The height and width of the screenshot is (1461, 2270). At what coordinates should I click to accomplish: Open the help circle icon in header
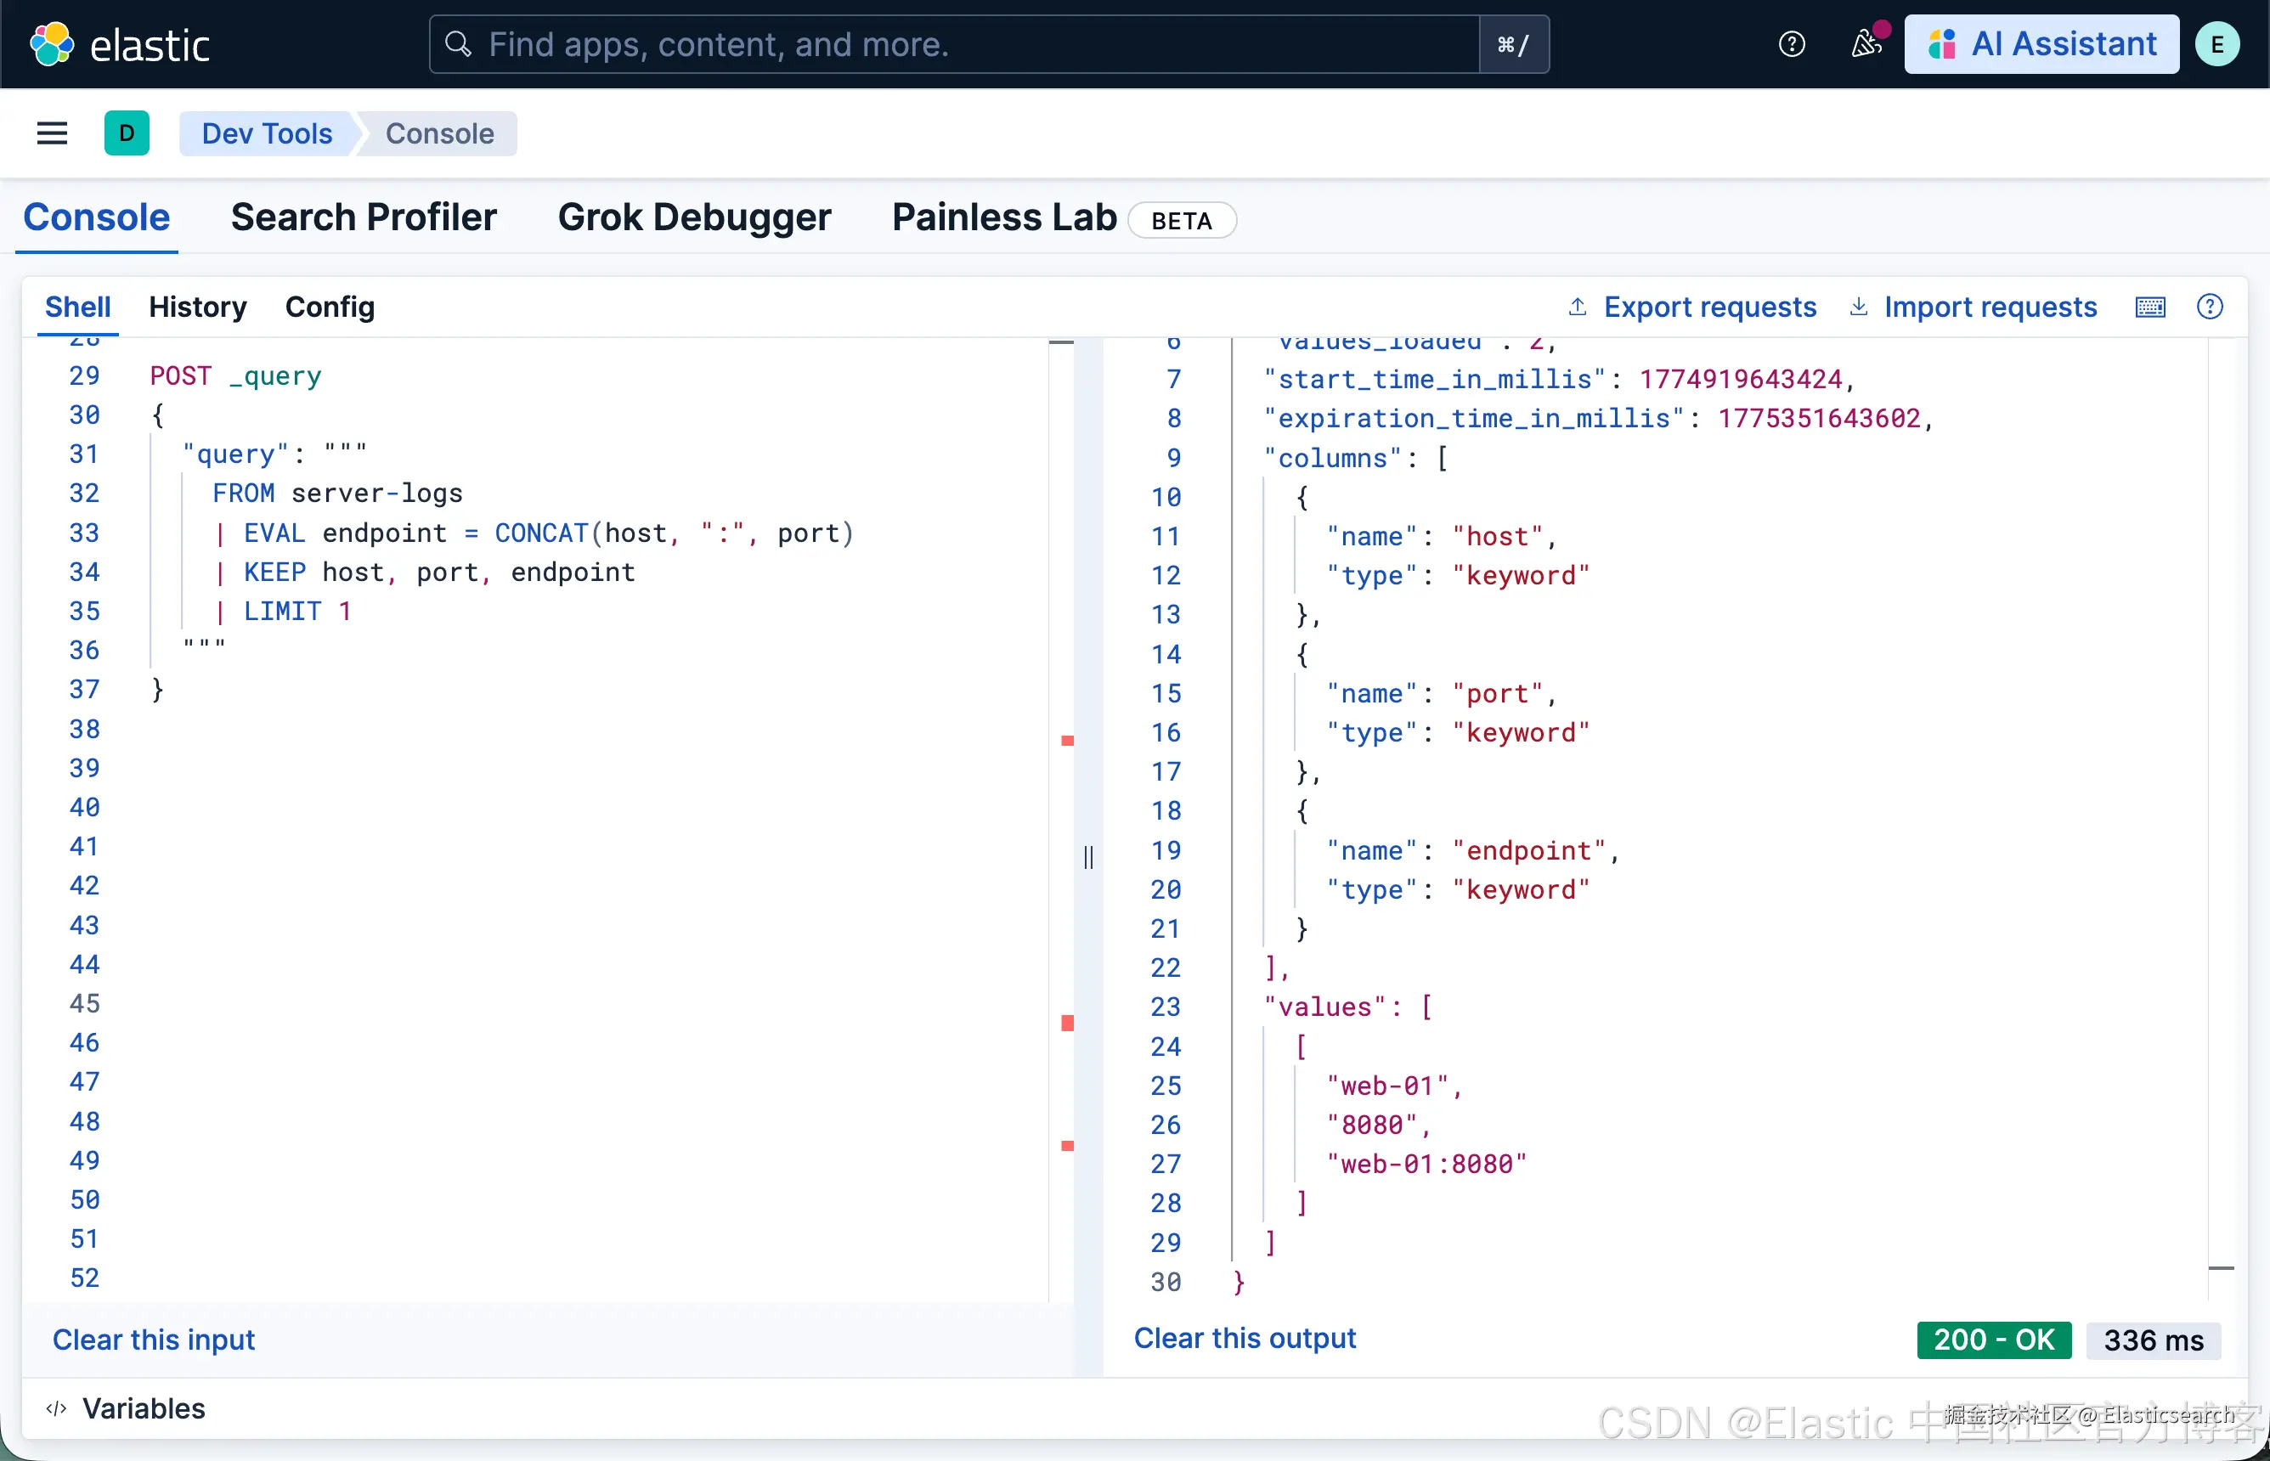pos(1791,43)
